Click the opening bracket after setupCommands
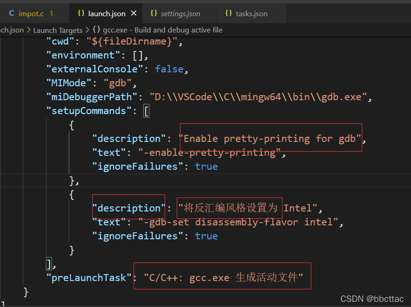Viewport: 411px width, 307px height. 146,111
